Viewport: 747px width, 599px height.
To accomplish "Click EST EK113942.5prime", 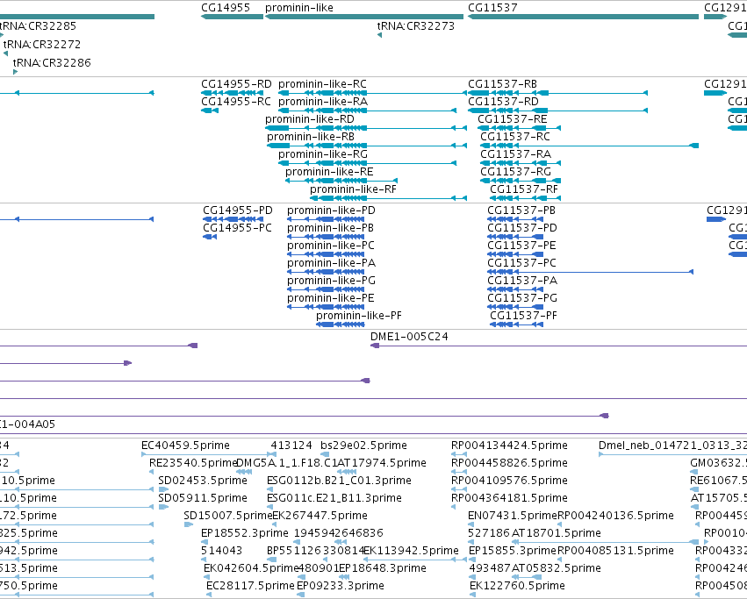I will tap(411, 552).
